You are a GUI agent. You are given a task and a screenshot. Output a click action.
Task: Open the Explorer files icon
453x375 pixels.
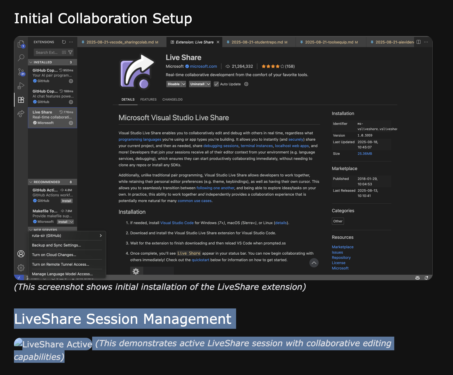(21, 44)
